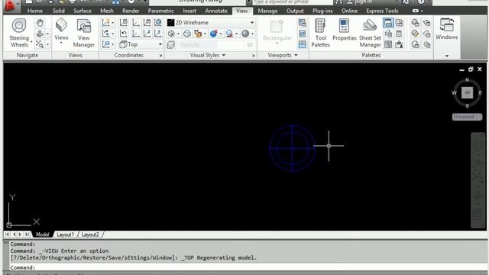Click the Zoom Extents tool

click(40, 44)
